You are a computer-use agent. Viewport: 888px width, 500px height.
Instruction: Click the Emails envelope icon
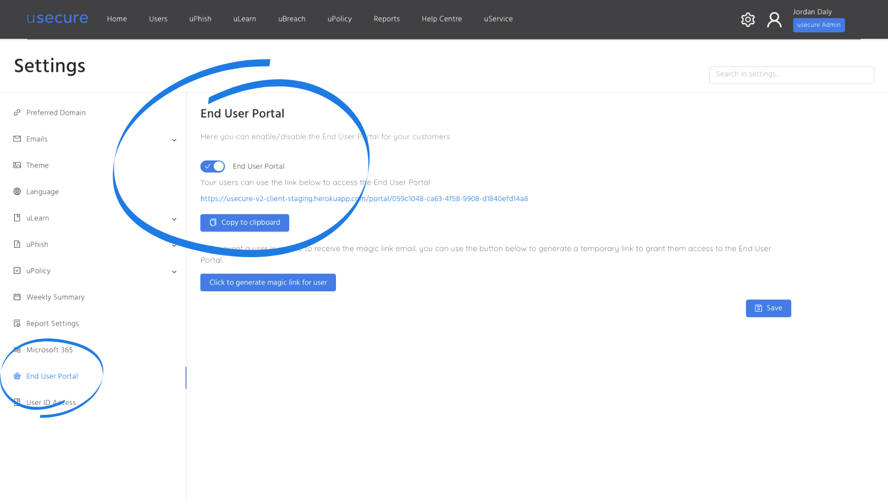17,139
